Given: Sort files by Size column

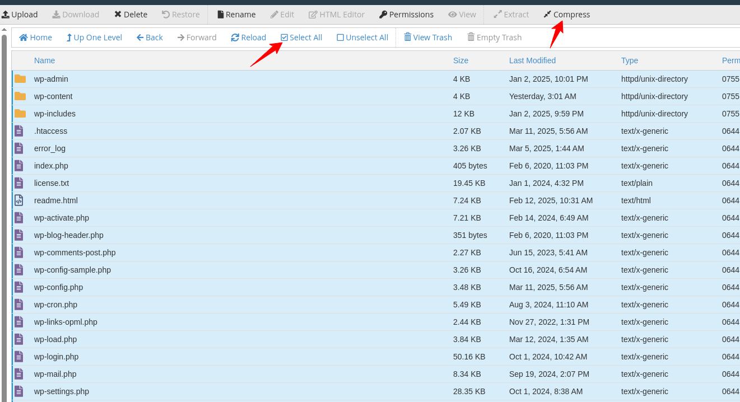Looking at the screenshot, I should point(460,60).
